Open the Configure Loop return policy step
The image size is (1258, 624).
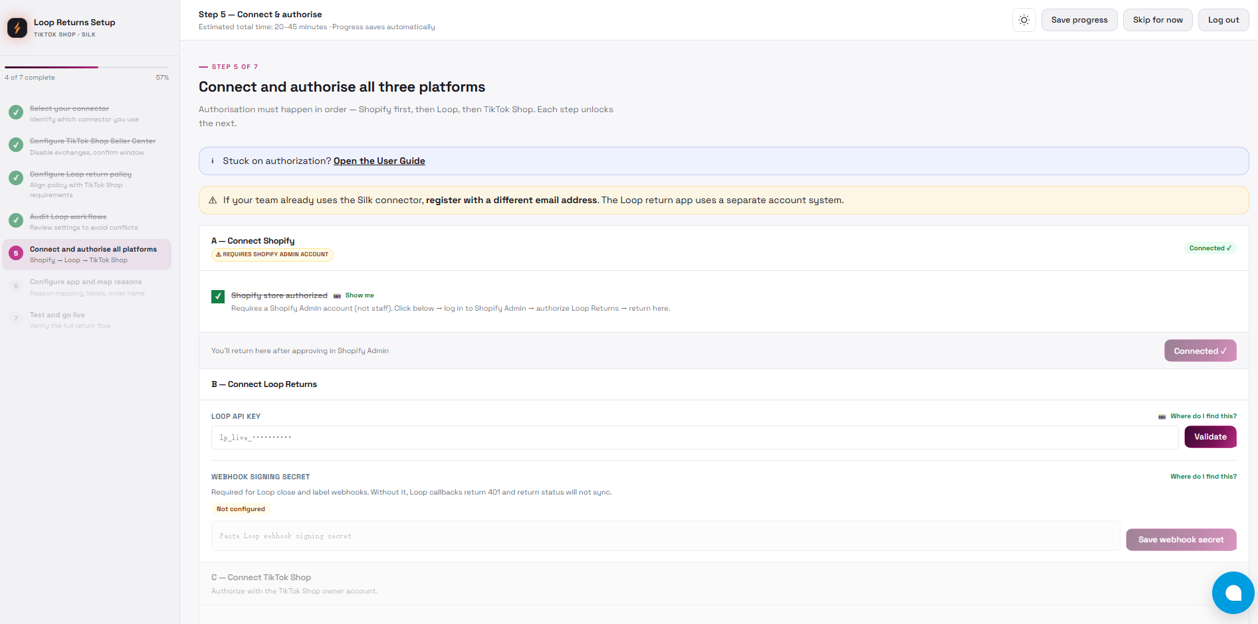[86, 184]
